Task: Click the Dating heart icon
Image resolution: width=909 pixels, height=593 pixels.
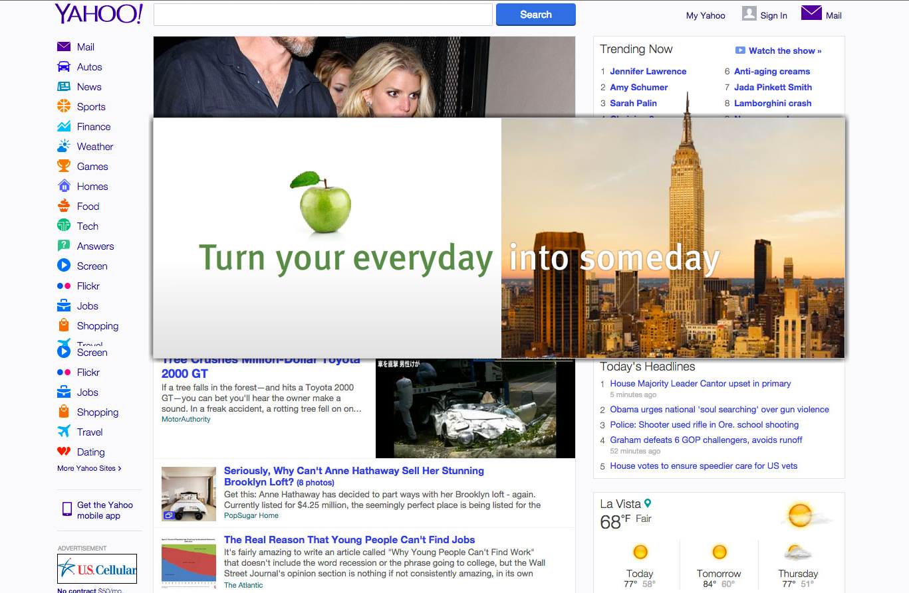Action: (64, 452)
